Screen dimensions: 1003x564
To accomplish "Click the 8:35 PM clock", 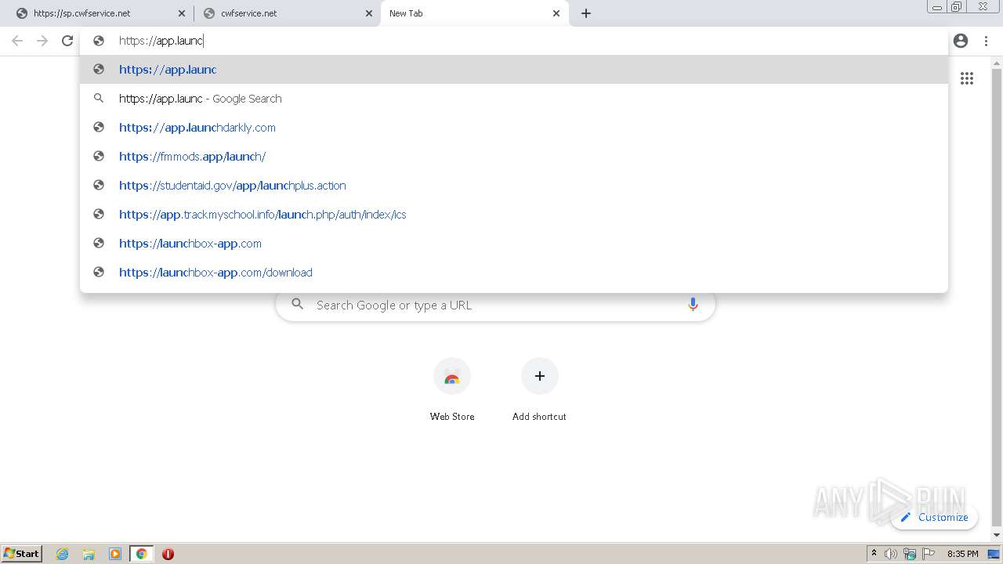I will (963, 554).
